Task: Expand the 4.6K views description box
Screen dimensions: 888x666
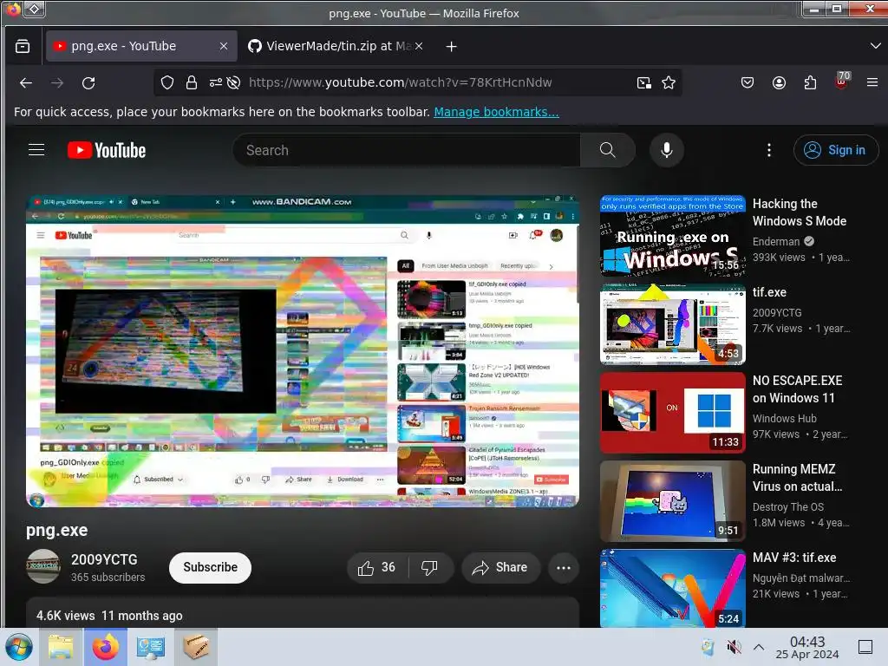Action: tap(303, 613)
